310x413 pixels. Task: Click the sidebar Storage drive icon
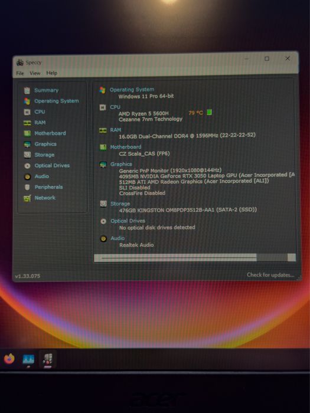click(27, 155)
